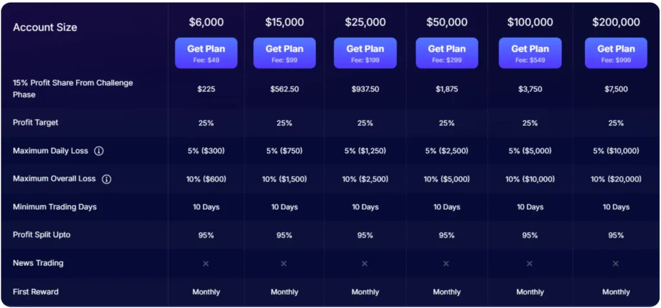
Task: Click the First Reward row label
Action: tap(36, 292)
